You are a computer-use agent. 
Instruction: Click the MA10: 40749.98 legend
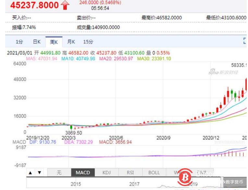78,59
